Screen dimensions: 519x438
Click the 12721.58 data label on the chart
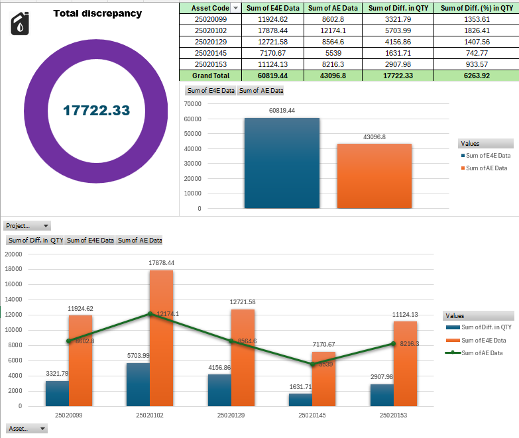tap(243, 302)
